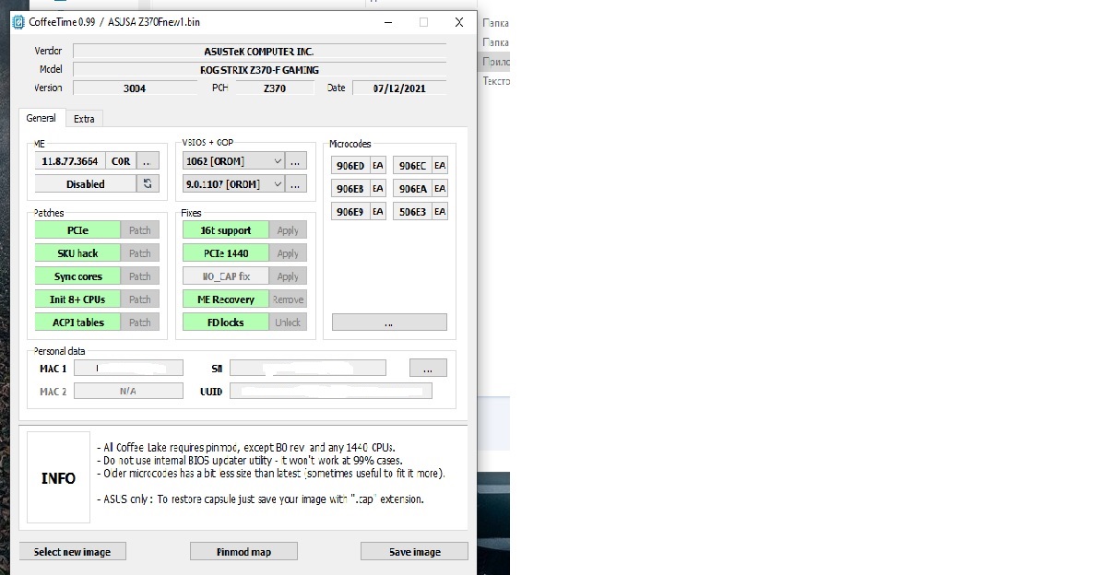Toggle the ME Disabled button
This screenshot has width=1114, height=575.
pyautogui.click(x=86, y=183)
